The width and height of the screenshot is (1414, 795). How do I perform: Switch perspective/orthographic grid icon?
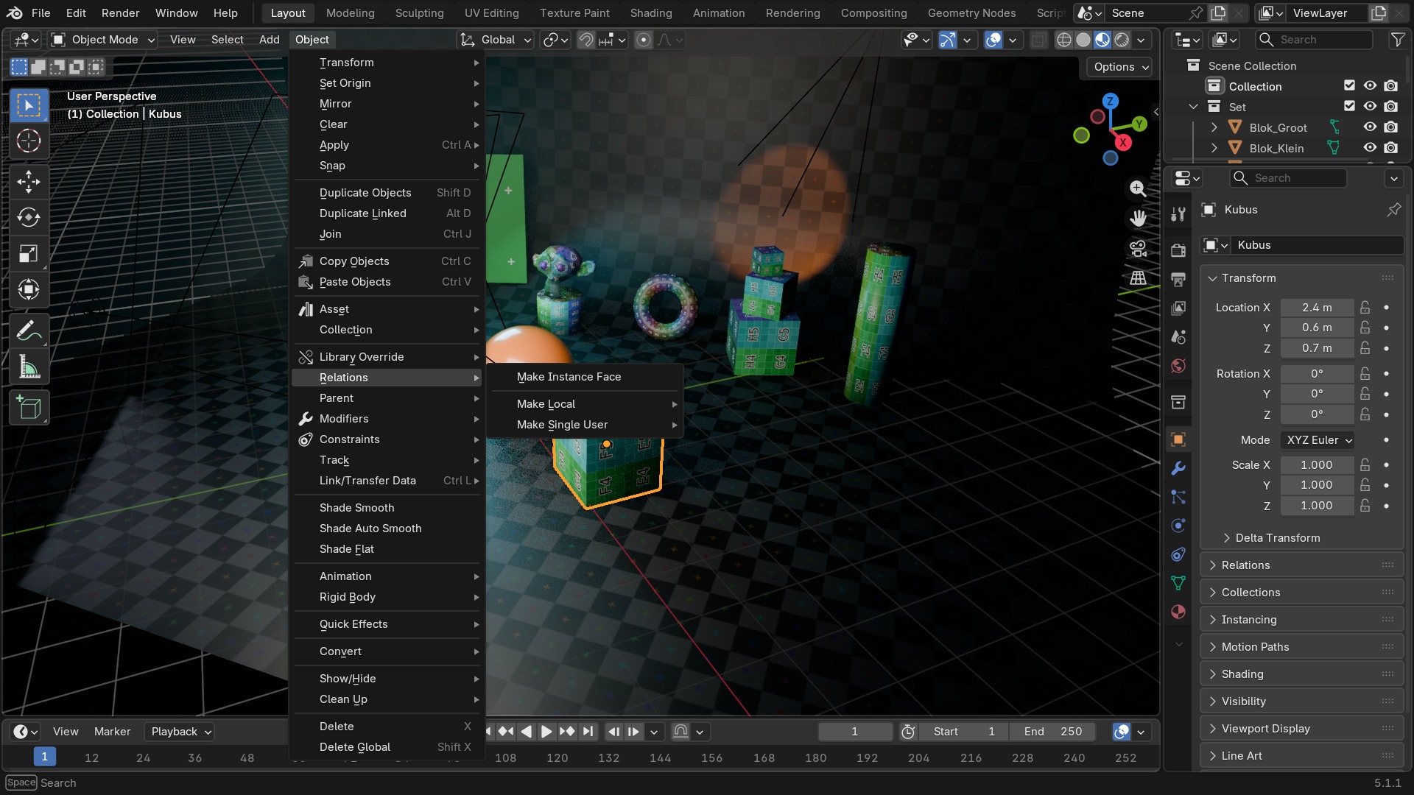(x=1138, y=278)
